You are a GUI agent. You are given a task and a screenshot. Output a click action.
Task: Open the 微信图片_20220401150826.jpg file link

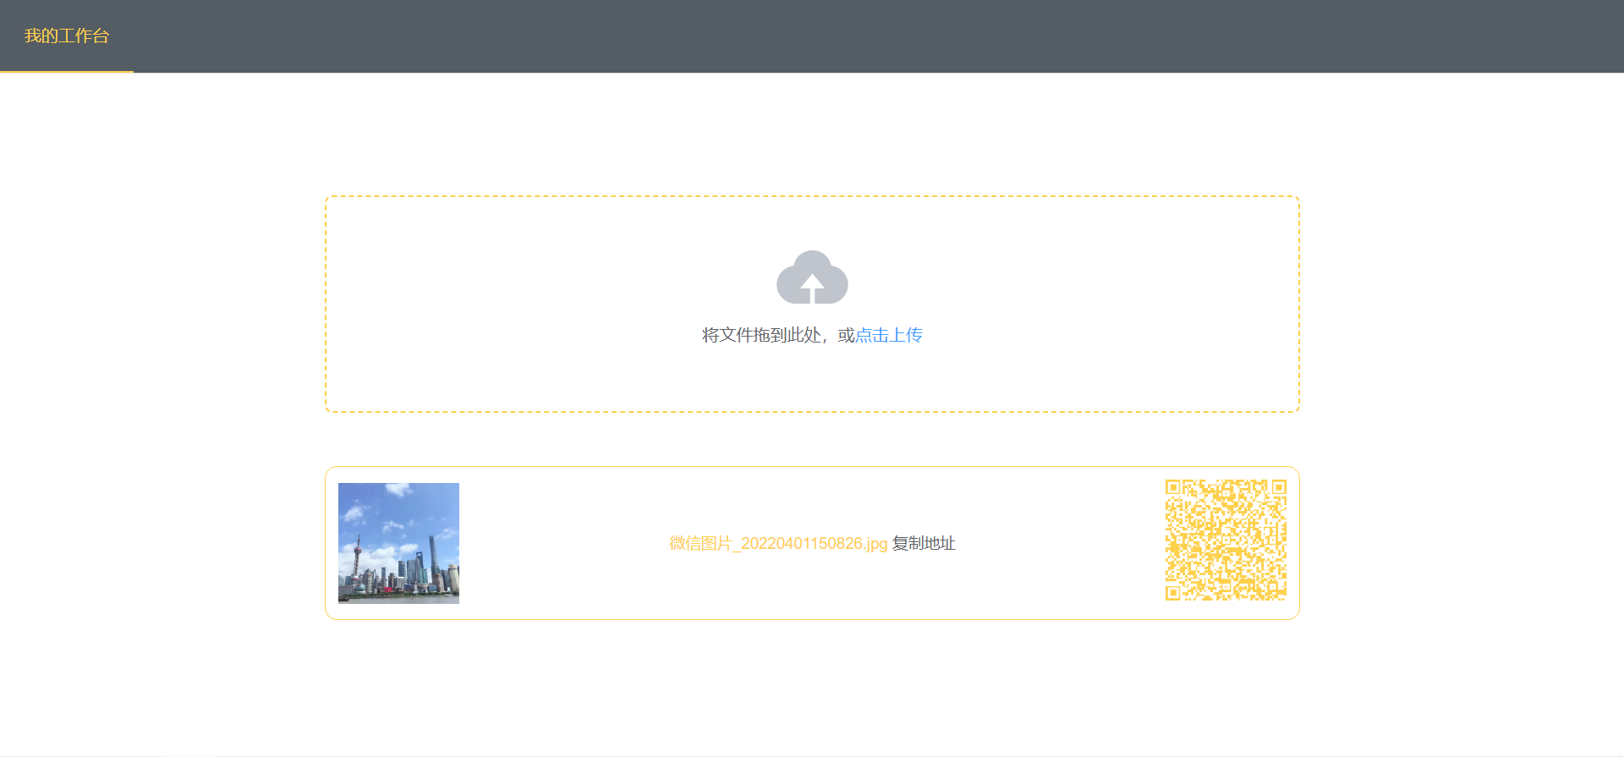pyautogui.click(x=778, y=543)
